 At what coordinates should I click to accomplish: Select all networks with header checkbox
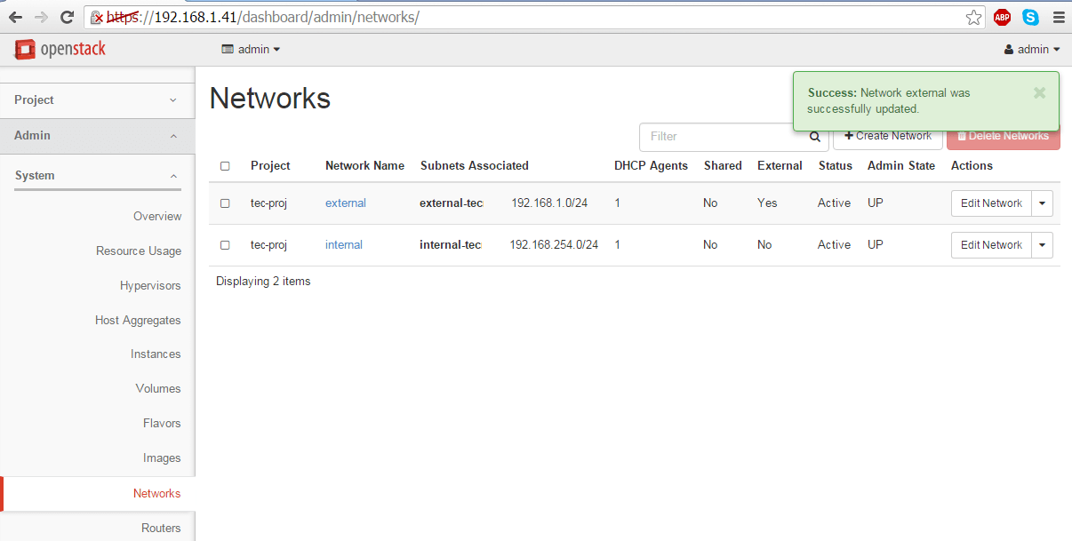tap(225, 166)
